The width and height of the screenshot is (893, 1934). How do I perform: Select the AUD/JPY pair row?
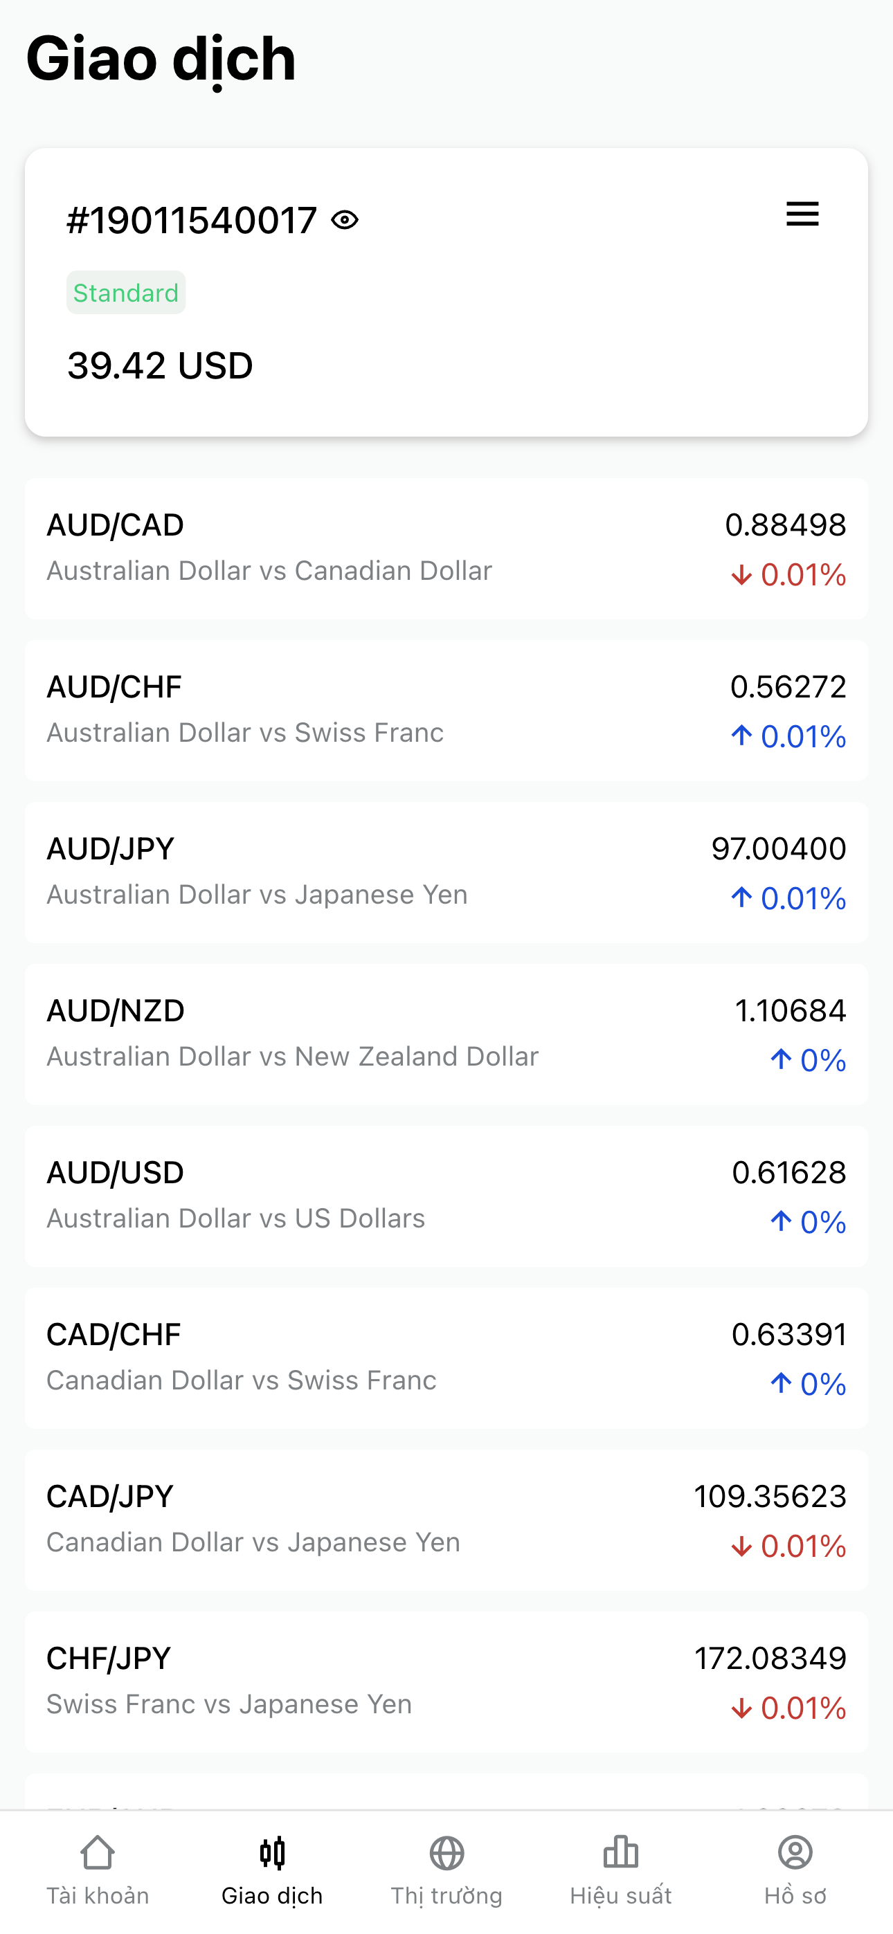pos(446,873)
